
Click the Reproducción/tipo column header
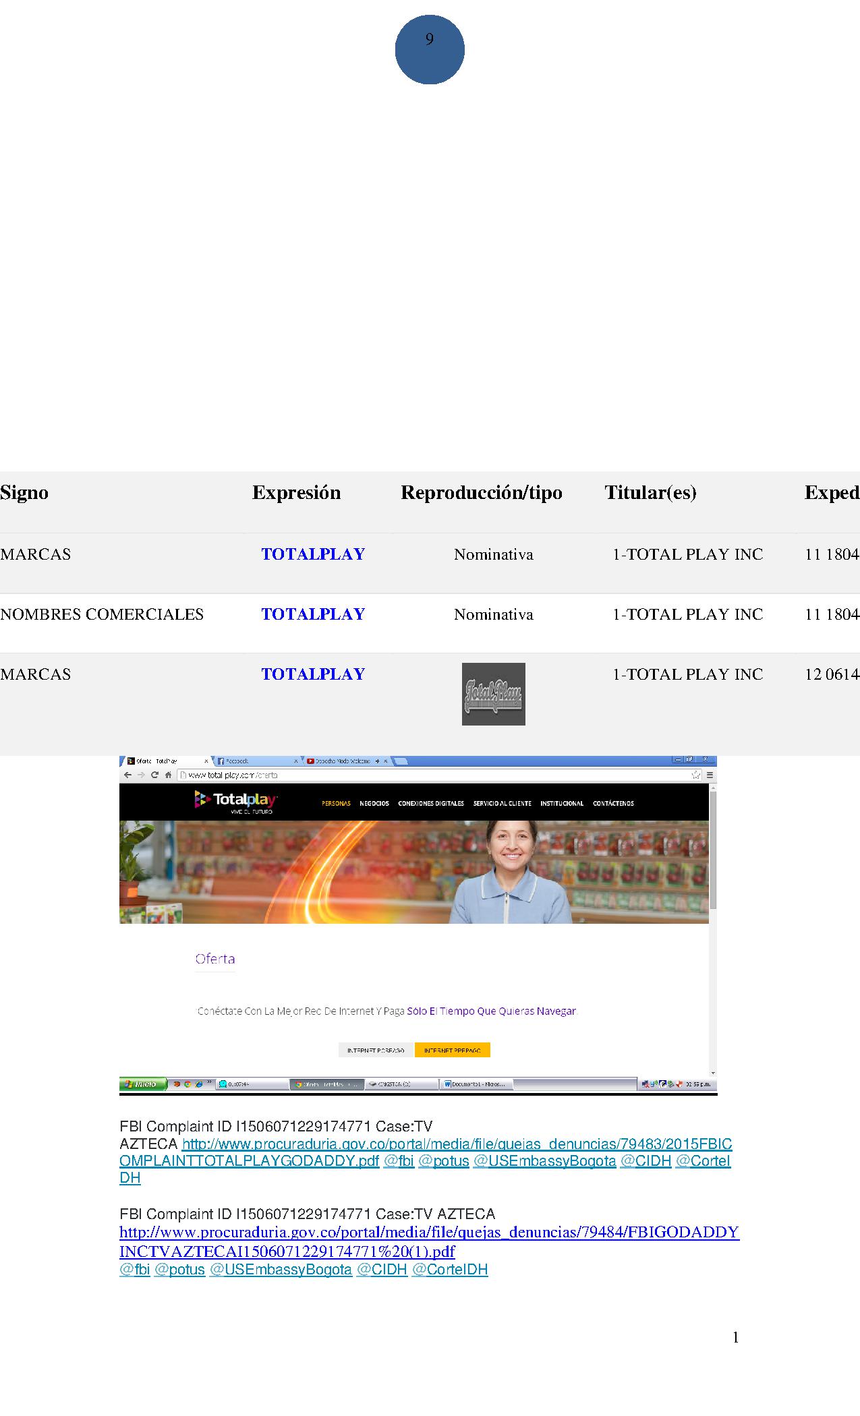click(482, 493)
